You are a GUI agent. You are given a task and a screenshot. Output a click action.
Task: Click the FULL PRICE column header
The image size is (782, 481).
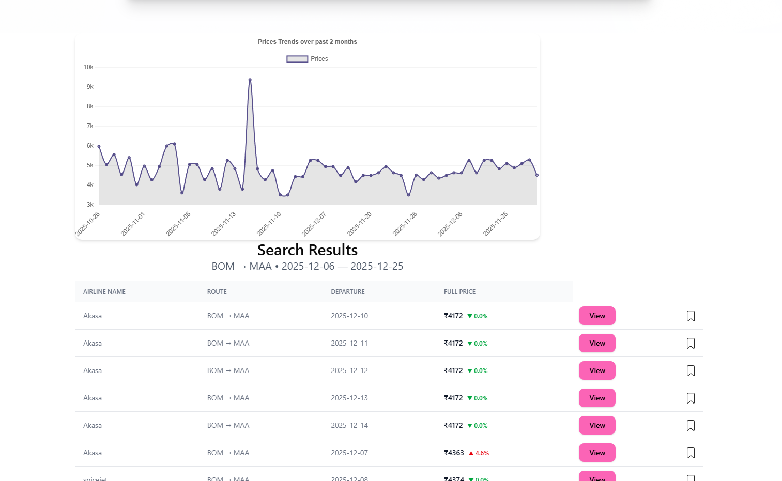pyautogui.click(x=459, y=291)
